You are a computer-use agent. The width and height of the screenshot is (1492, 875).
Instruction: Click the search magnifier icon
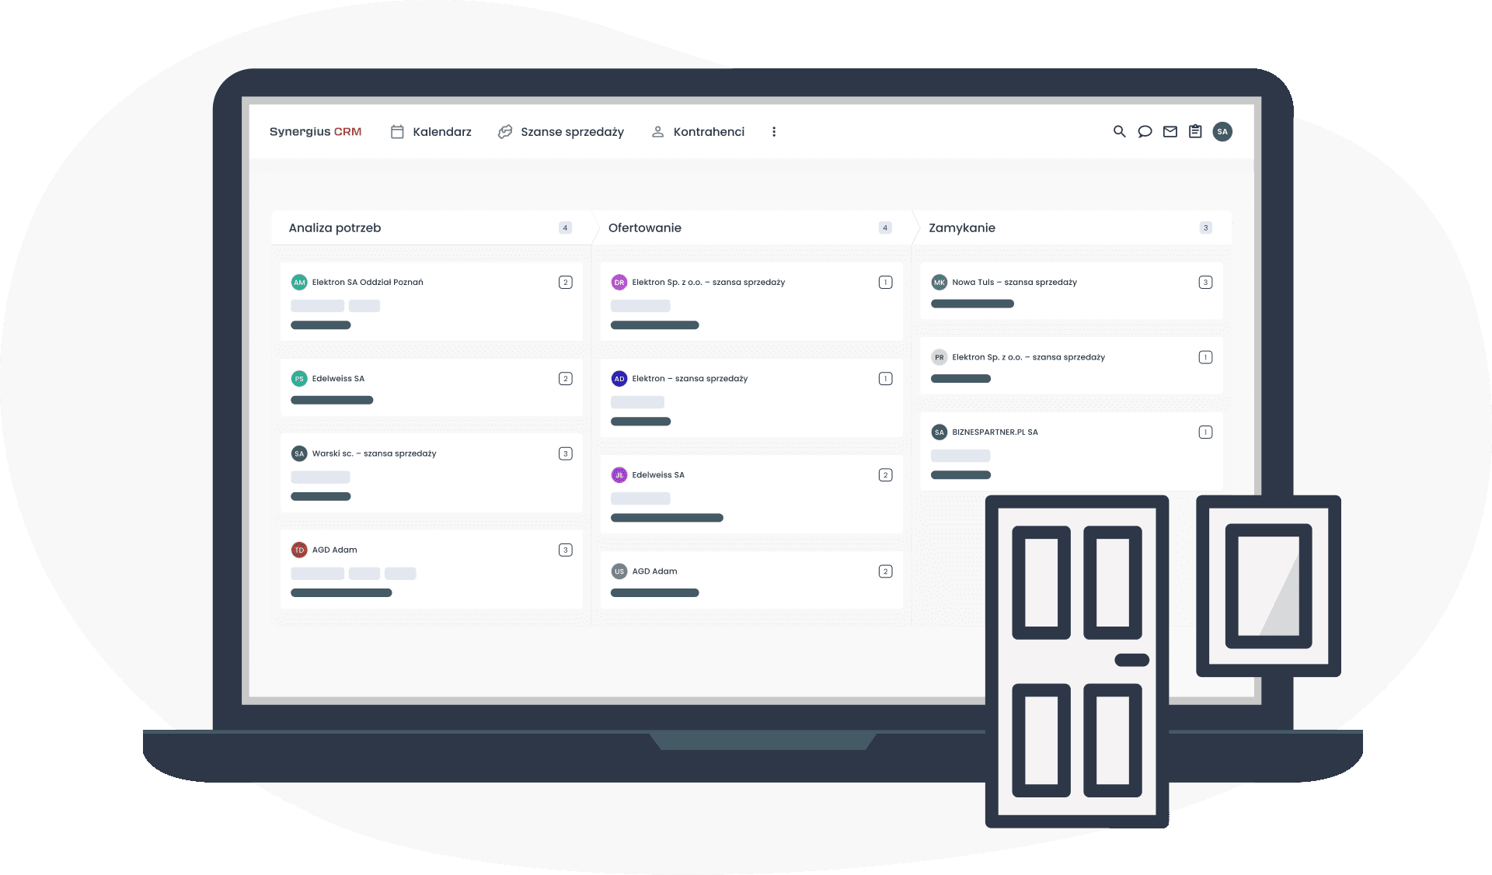1120,132
